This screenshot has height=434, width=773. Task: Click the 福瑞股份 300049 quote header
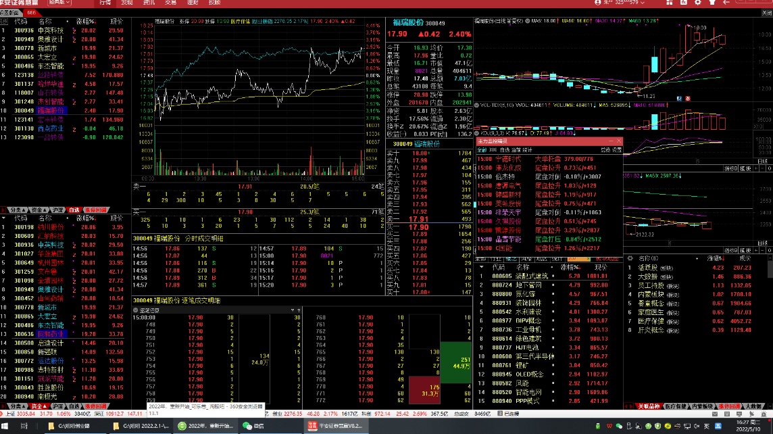pos(418,23)
